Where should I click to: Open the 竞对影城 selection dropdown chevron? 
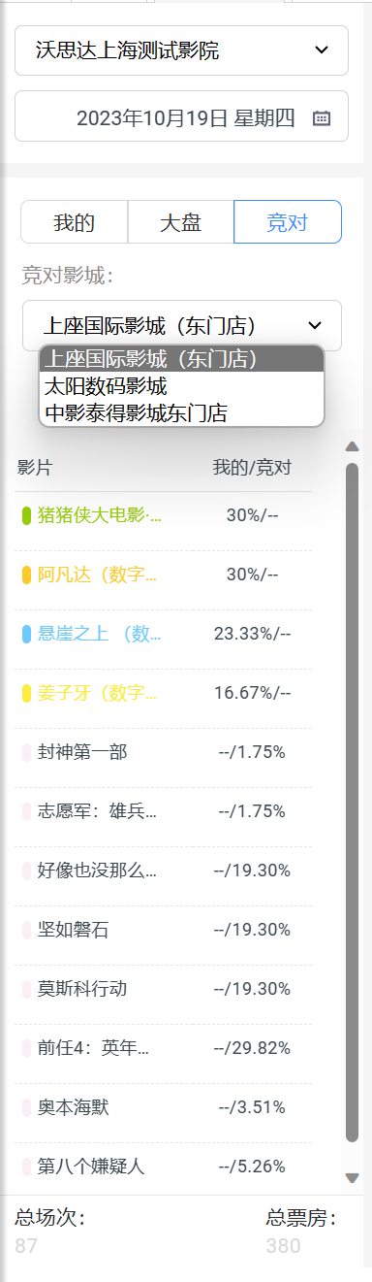tap(314, 325)
